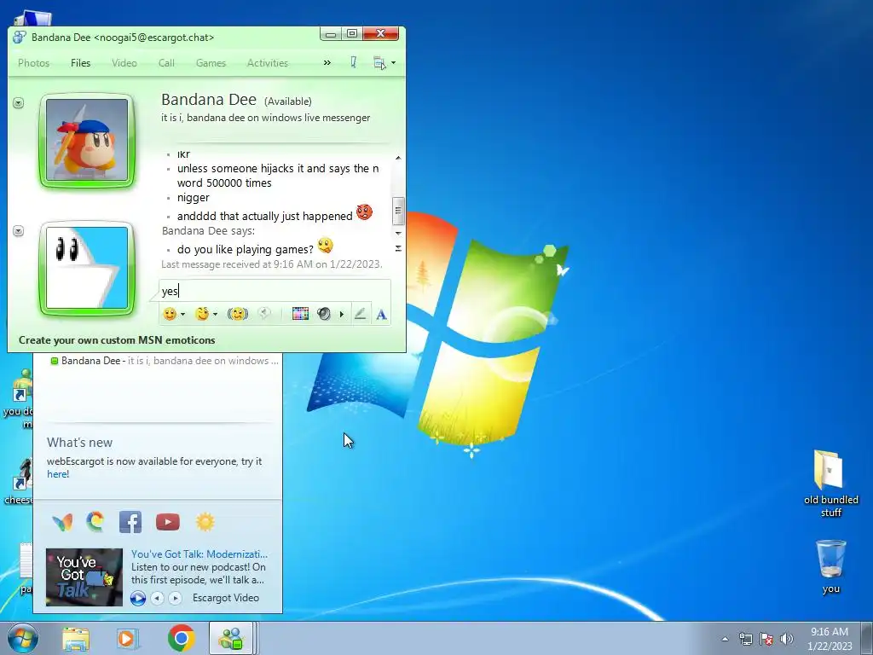
Task: Open the Facebook icon
Action: tap(130, 522)
